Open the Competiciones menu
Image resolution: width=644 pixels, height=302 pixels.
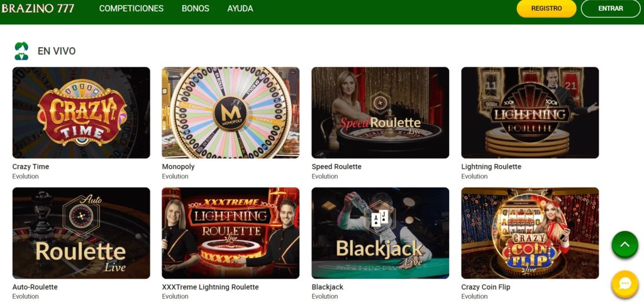[131, 9]
